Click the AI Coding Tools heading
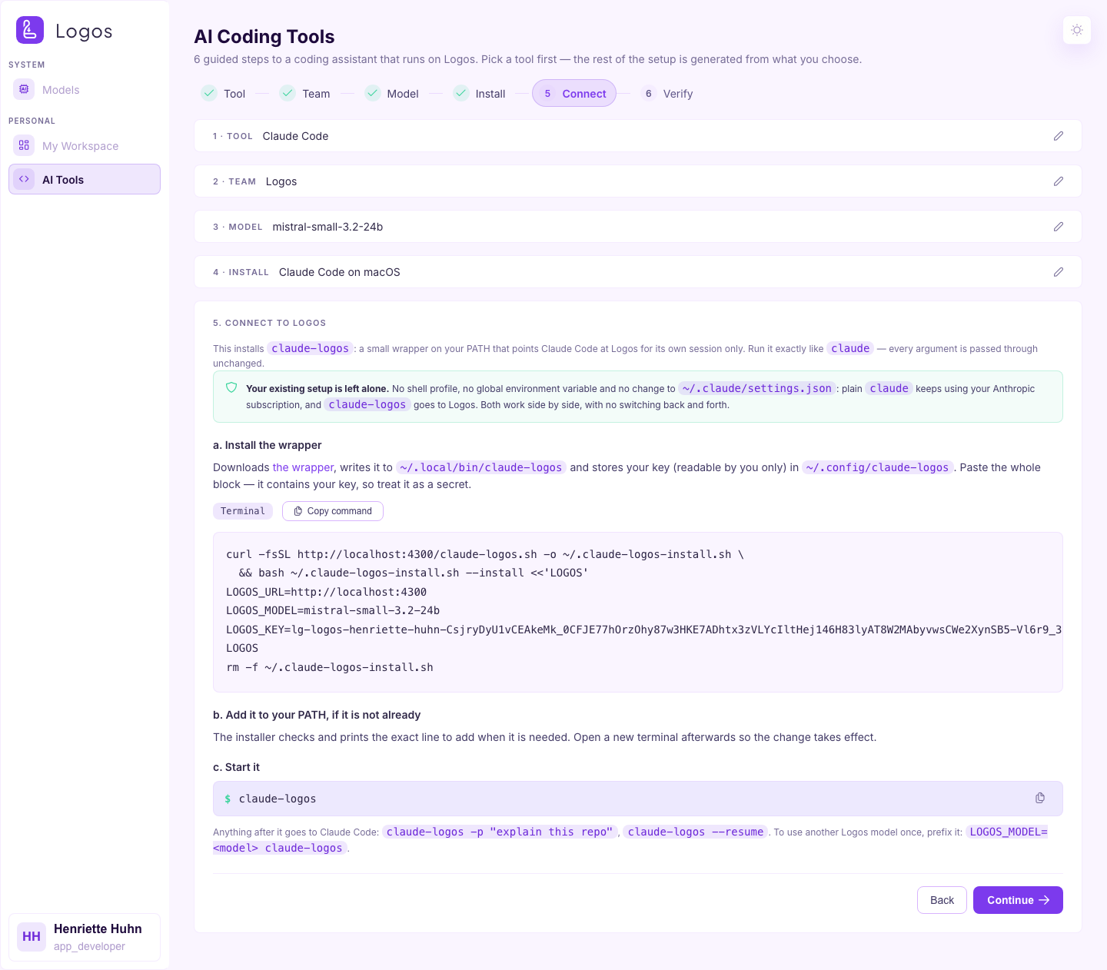This screenshot has width=1107, height=970. pos(264,36)
